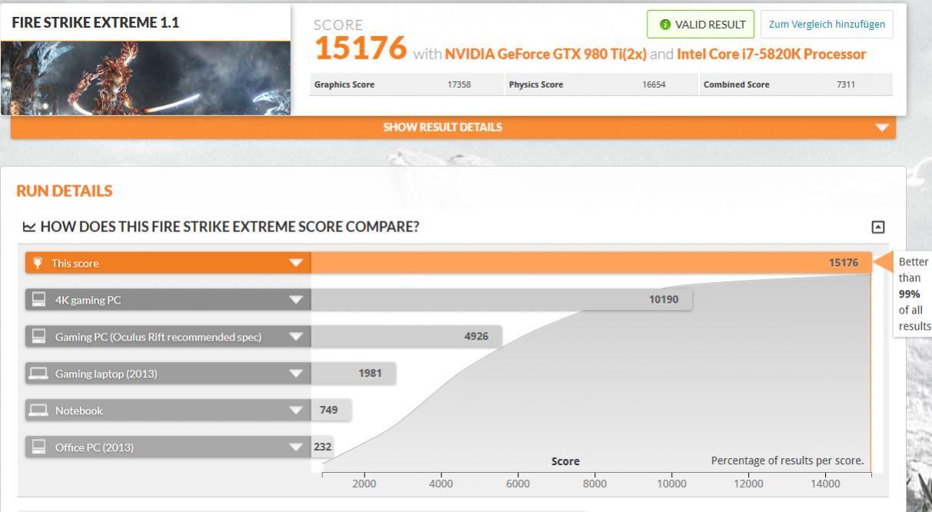This screenshot has height=512, width=932.
Task: Click the Better than 99% tooltip
Action: 913,294
